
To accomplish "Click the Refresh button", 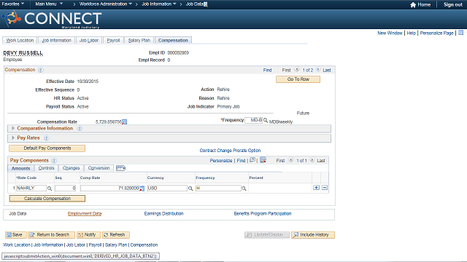I will tap(116, 235).
